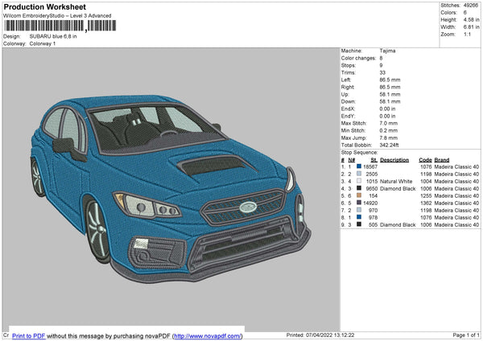Viewport: 483px width, 341px height.
Task: Click dark gray swatch in row 14920
Action: click(x=359, y=203)
